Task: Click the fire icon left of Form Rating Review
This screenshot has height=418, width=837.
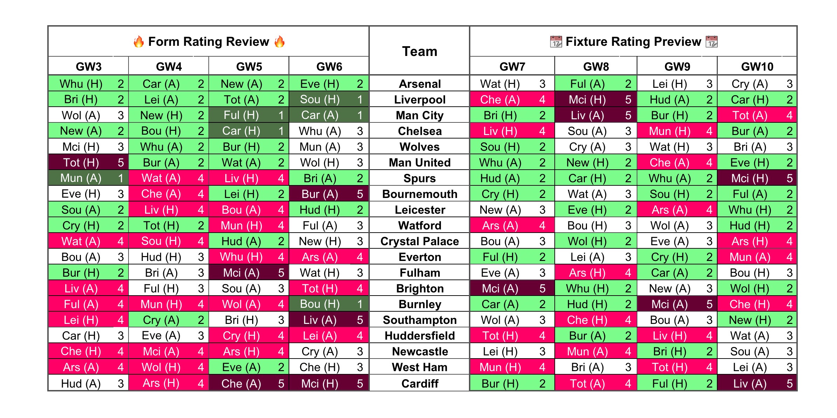Action: click(x=139, y=42)
